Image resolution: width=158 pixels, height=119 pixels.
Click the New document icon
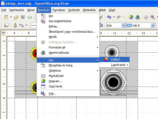pos(6,17)
